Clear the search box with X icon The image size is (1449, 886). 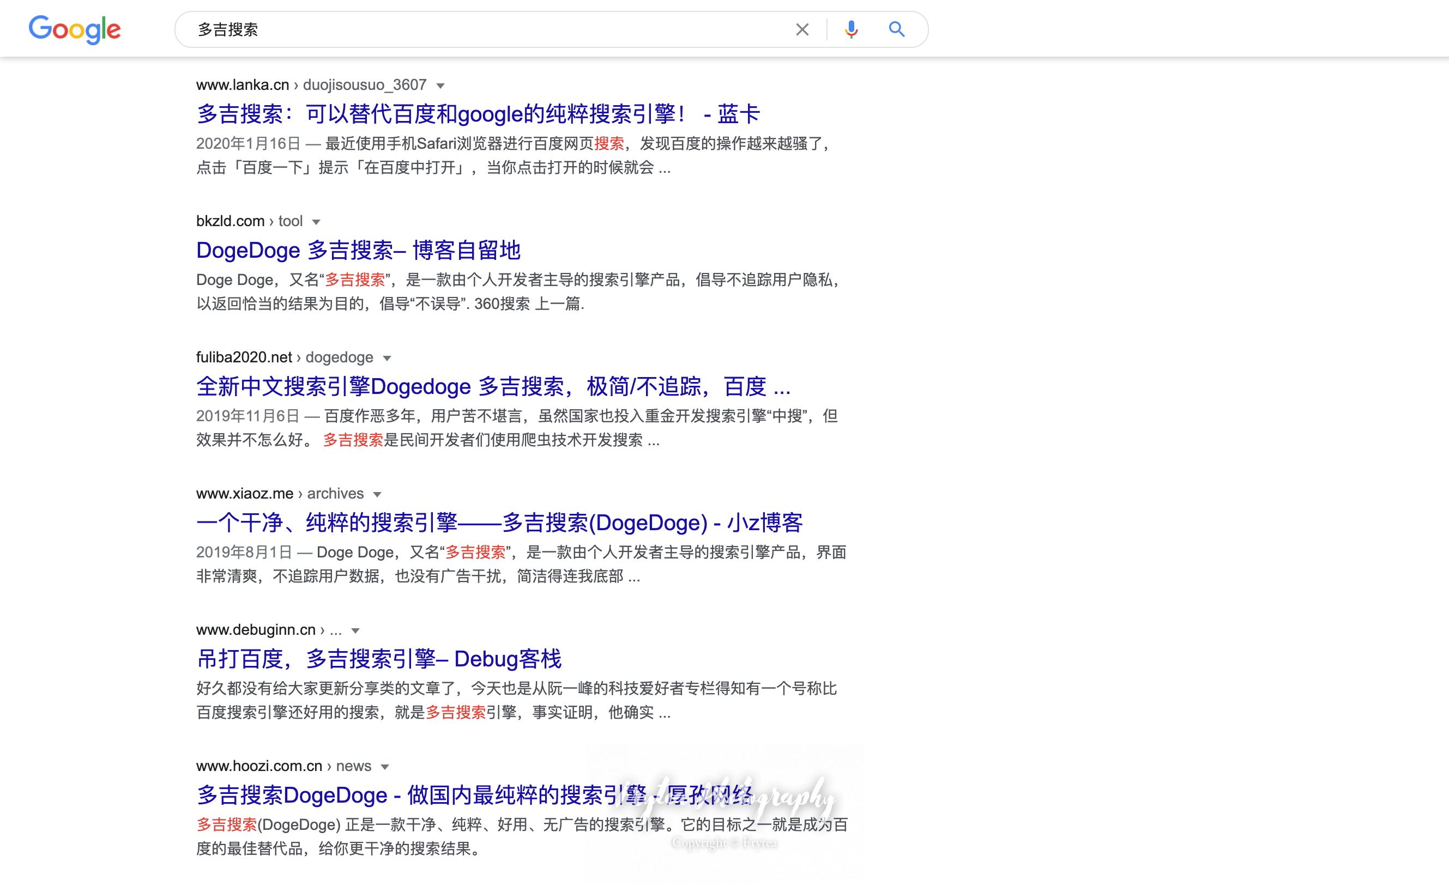pos(801,29)
